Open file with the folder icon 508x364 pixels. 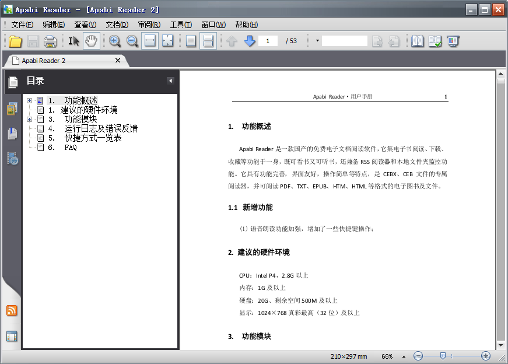[15, 41]
